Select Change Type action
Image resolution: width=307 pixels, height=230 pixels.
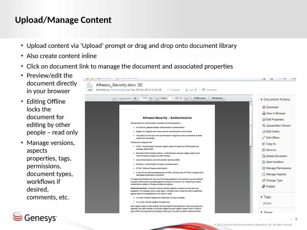274,180
